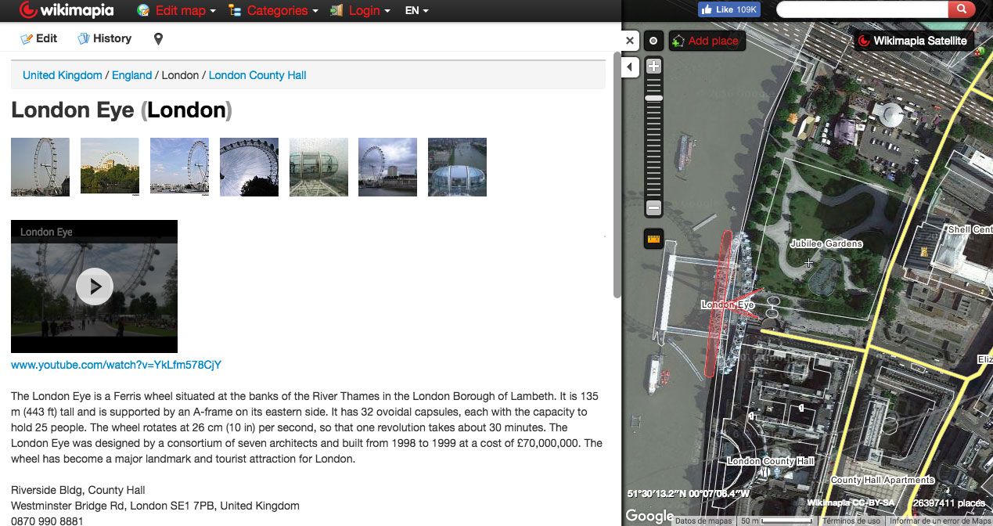The image size is (993, 526).
Task: Click the phone number 0870 990 8881
Action: click(48, 521)
